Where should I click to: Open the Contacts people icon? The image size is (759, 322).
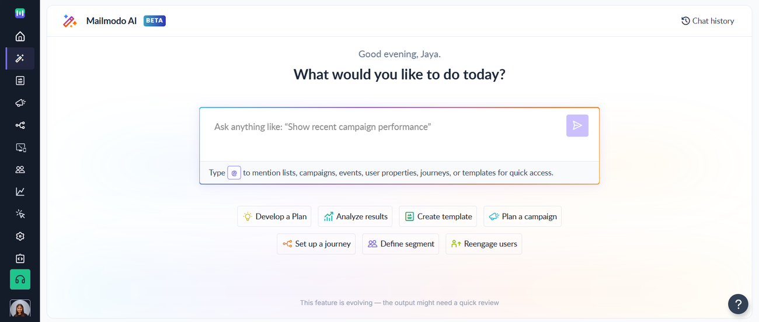20,170
